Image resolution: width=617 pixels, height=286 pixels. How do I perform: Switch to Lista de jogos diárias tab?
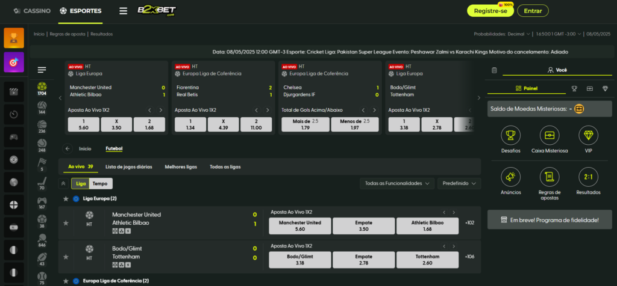click(128, 166)
